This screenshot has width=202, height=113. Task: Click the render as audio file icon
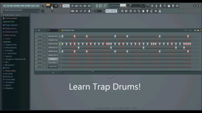click(x=173, y=6)
